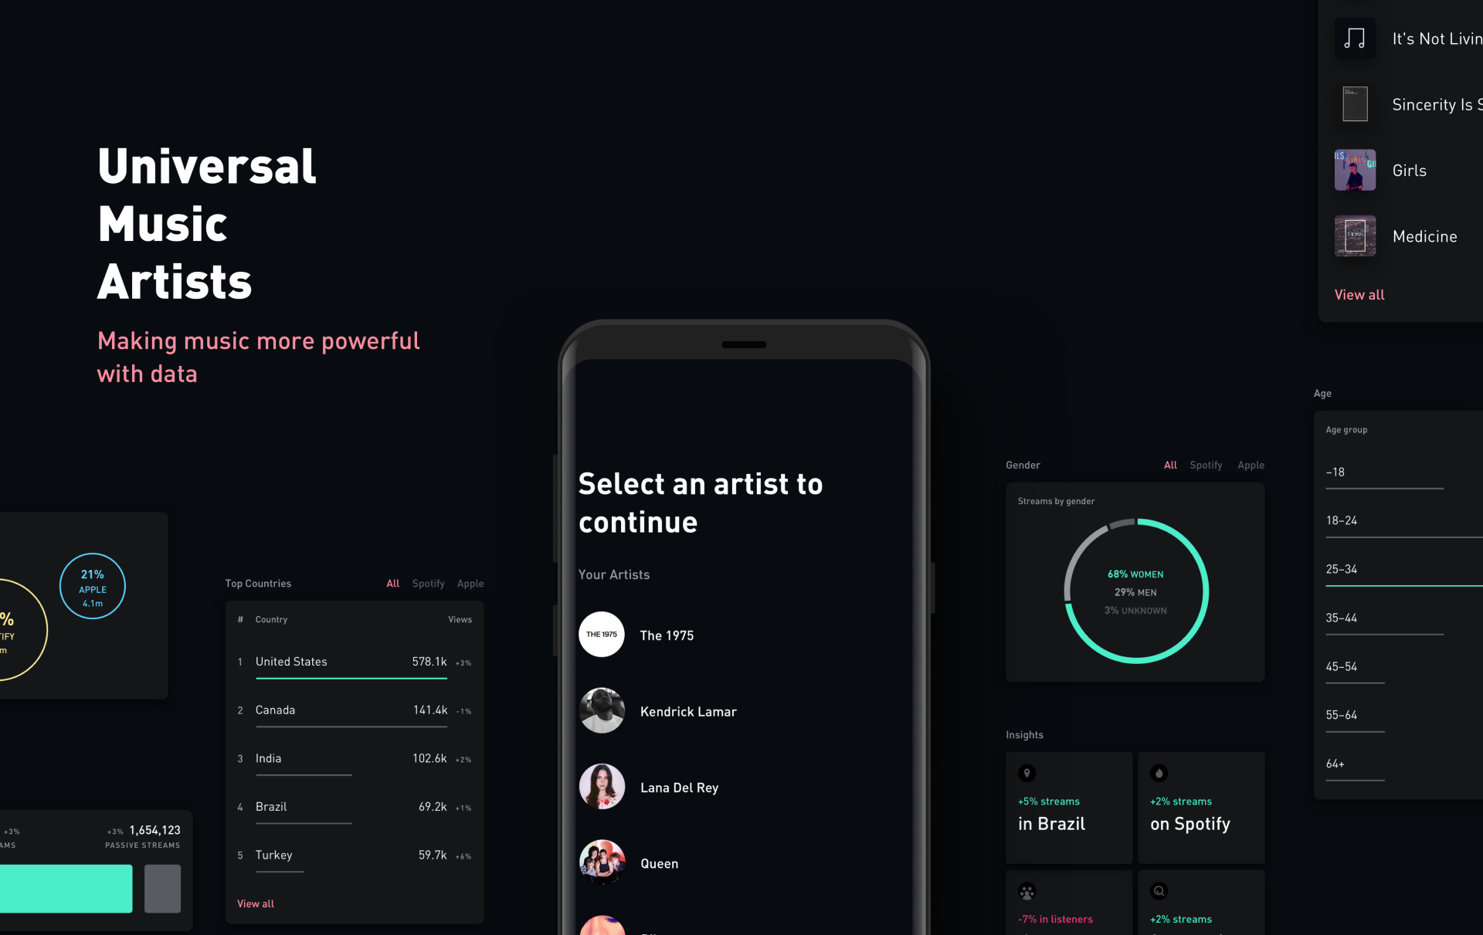Click Kendrick Lamar artist thumbnail icon
This screenshot has height=935, width=1483.
point(602,710)
